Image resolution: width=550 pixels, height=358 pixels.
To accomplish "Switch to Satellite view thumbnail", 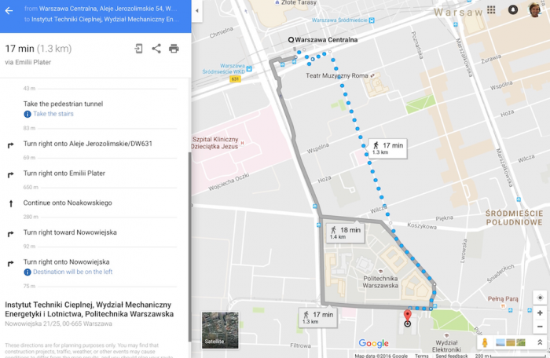I will point(220,331).
